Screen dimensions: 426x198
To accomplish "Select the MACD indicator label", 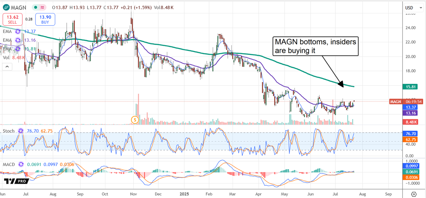I will click(9, 164).
